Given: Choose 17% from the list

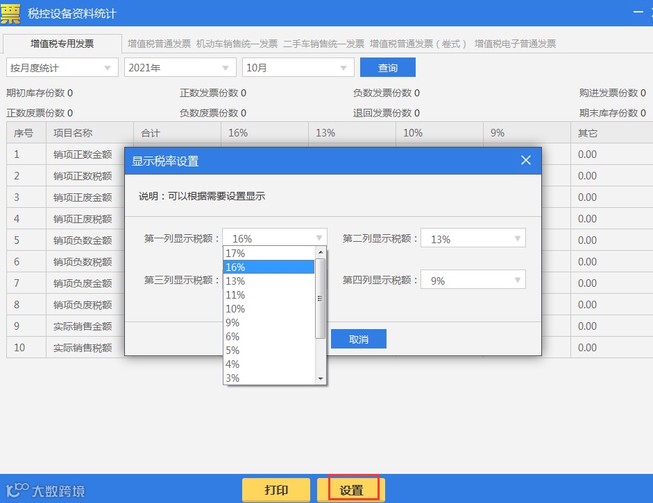Looking at the screenshot, I should 269,253.
